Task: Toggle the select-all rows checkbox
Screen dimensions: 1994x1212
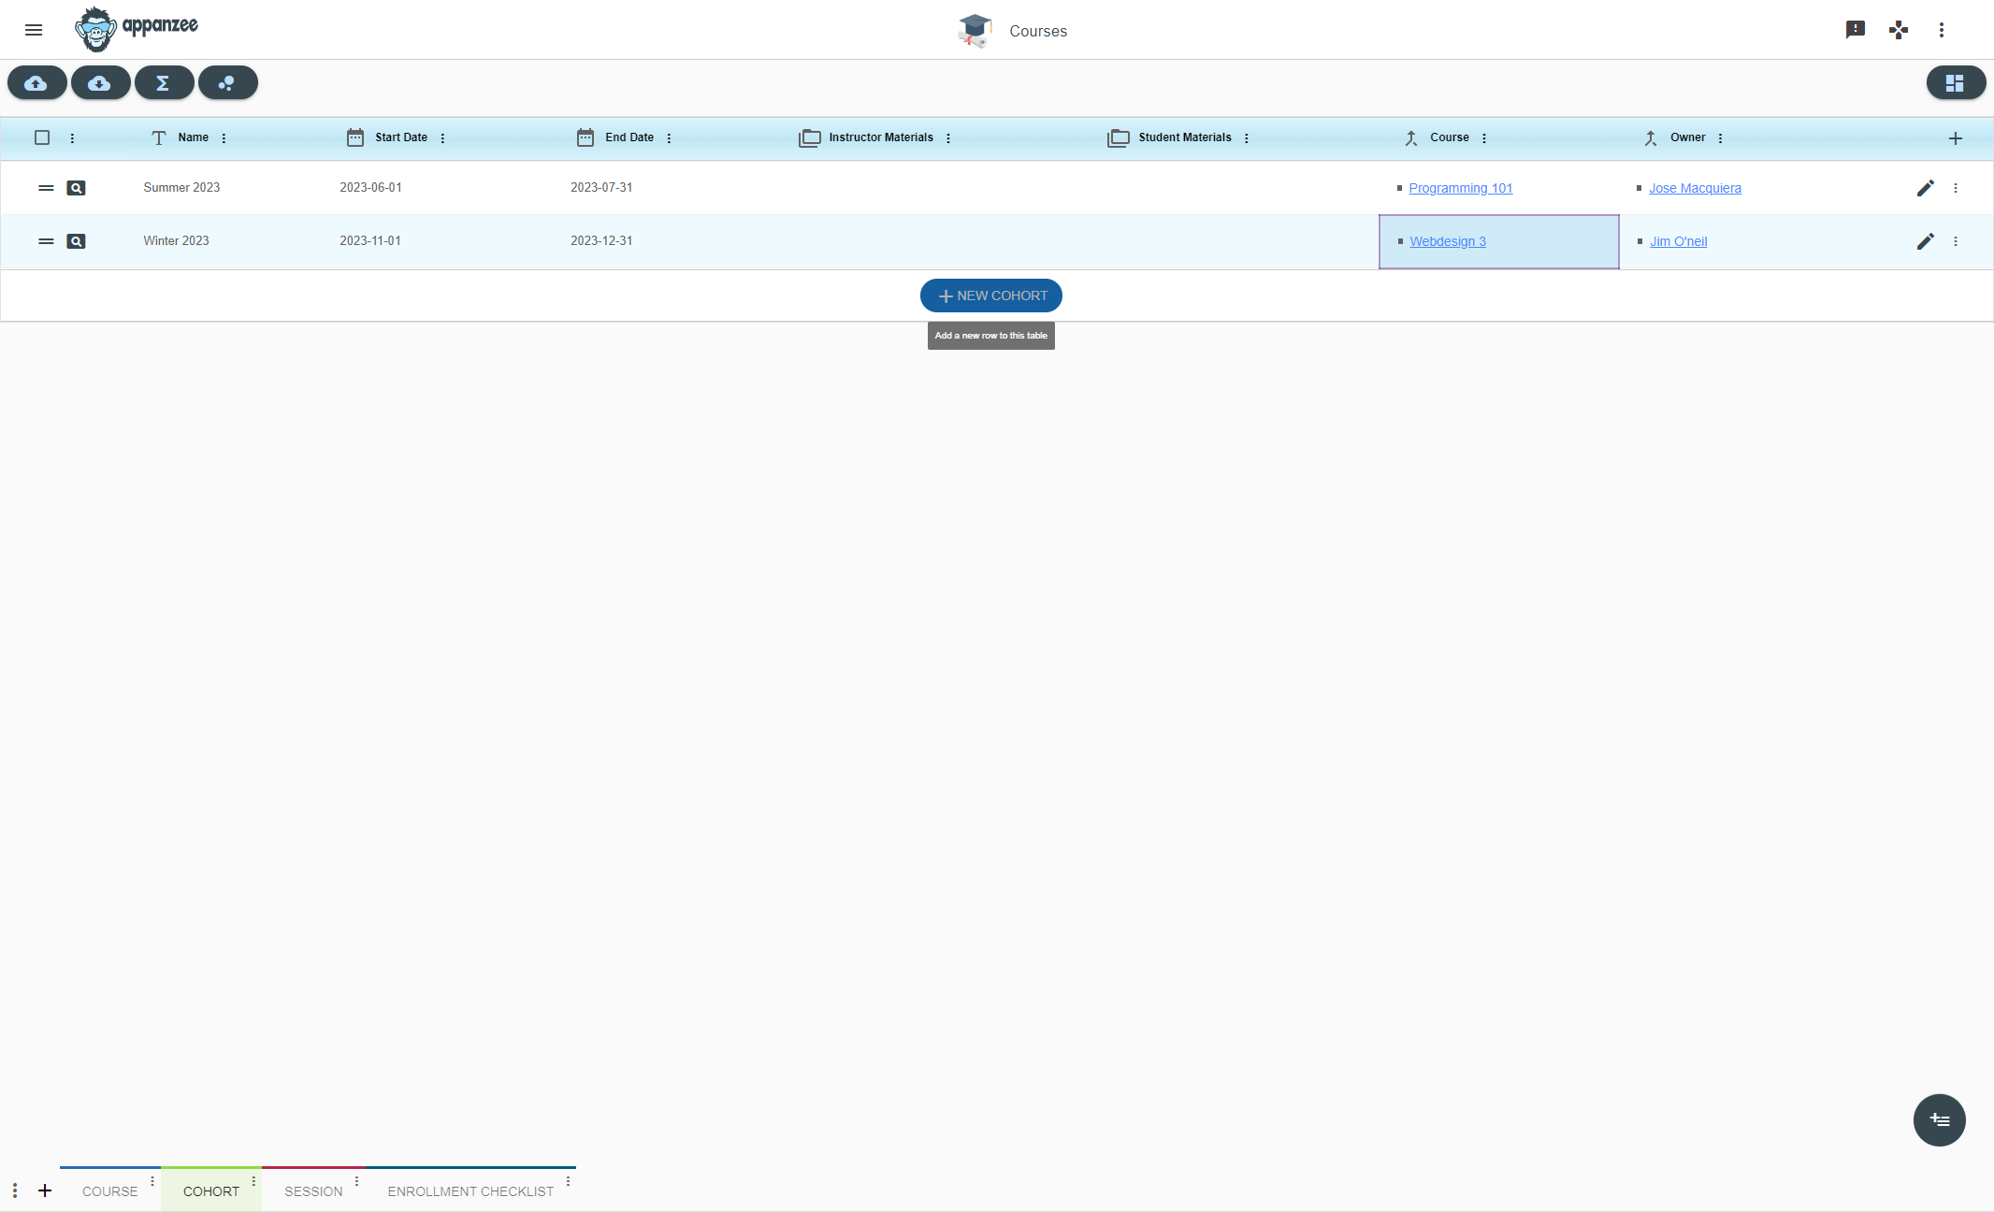Action: [42, 137]
